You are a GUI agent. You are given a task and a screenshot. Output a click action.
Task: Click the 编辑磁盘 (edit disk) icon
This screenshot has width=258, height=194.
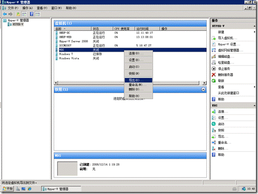(x=213, y=56)
